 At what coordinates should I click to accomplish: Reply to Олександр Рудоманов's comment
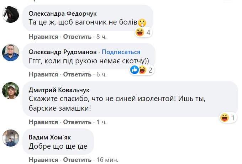[78, 74]
